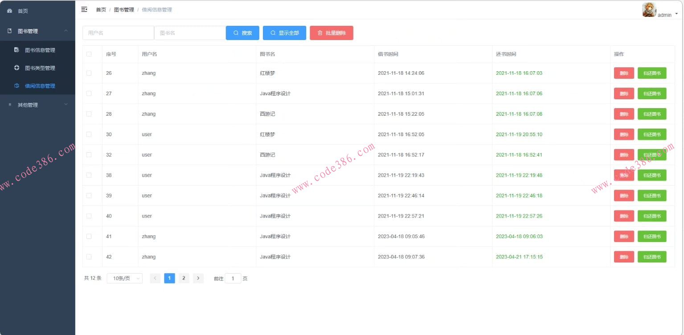
Task: Click the other management menu icon
Action: point(10,105)
